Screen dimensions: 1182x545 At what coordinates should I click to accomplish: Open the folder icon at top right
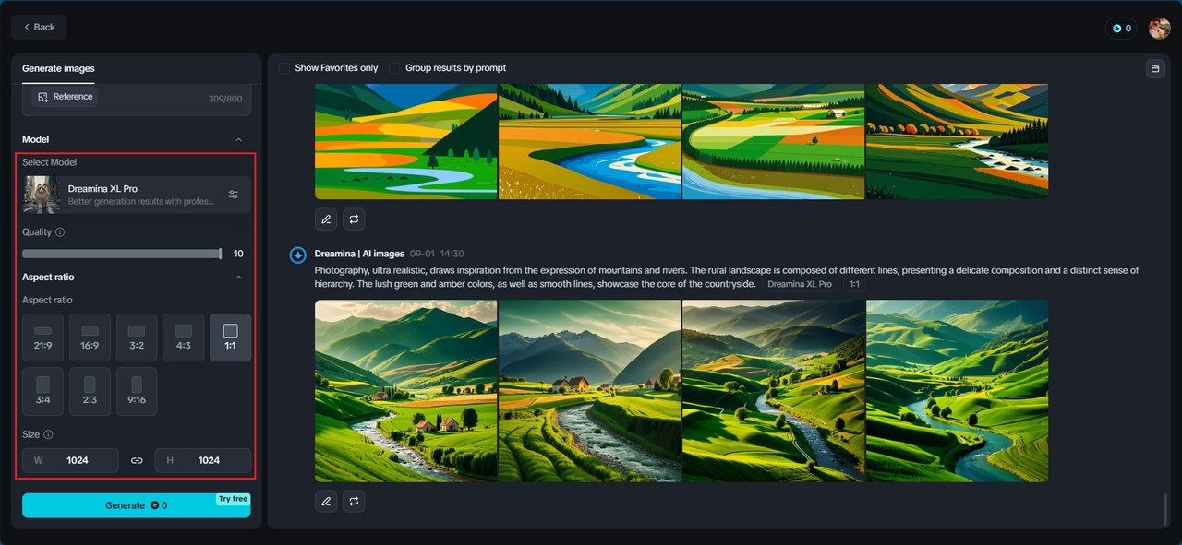tap(1154, 68)
